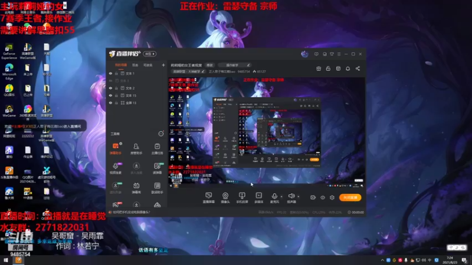Open toolbox more options circle icon
The width and height of the screenshot is (472, 265).
pyautogui.click(x=161, y=134)
